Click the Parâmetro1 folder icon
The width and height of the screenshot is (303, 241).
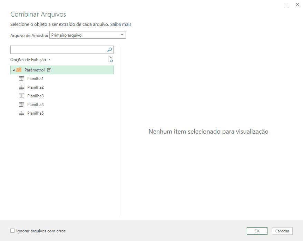19,70
